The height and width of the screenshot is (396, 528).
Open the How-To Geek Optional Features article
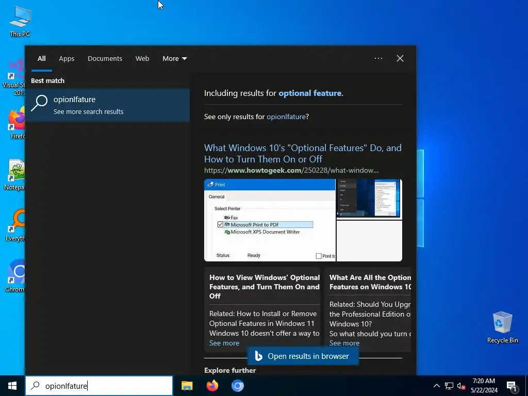click(303, 153)
